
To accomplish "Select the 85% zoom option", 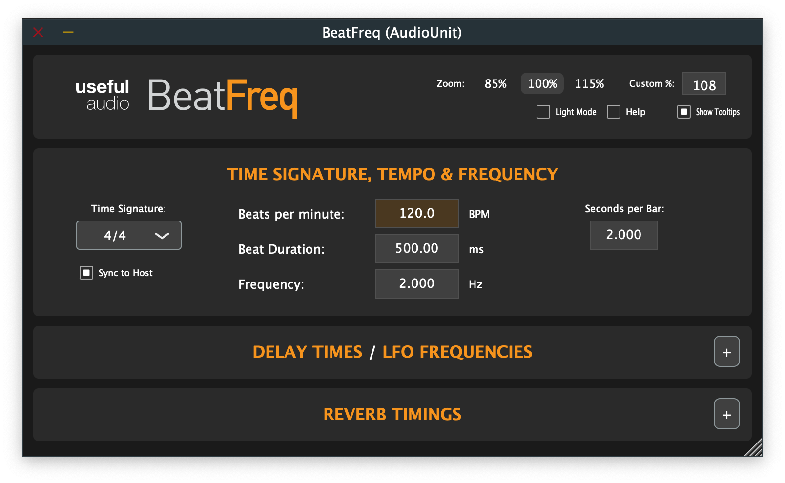I will pos(496,83).
